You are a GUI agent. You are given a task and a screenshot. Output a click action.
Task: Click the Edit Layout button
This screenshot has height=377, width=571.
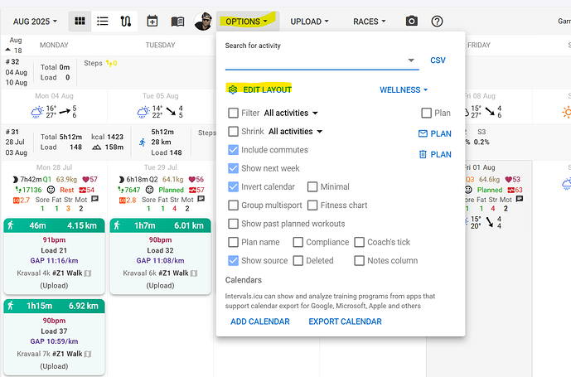[x=259, y=89]
